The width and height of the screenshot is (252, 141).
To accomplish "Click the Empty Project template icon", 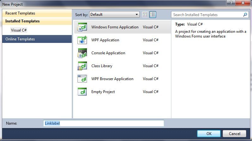I will pyautogui.click(x=82, y=92).
